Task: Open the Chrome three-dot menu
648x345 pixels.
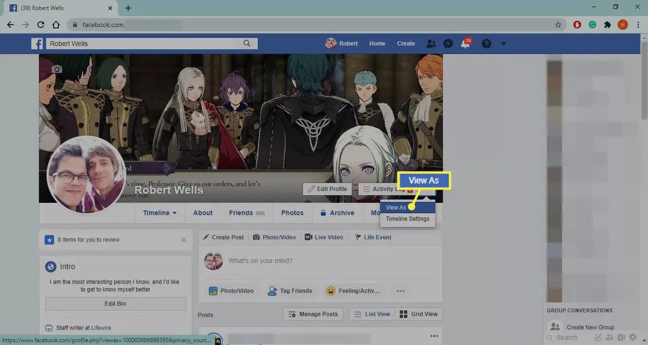Action: (638, 25)
